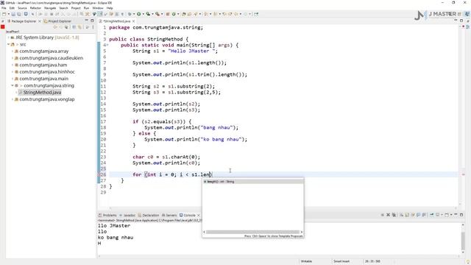Viewport: 471px width, 265px height.
Task: Click the Search flashlight toolbar icon
Action: pos(196,14)
